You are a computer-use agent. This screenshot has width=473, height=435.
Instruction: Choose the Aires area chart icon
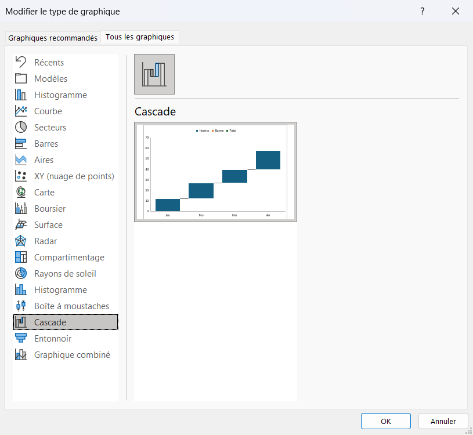click(x=21, y=159)
